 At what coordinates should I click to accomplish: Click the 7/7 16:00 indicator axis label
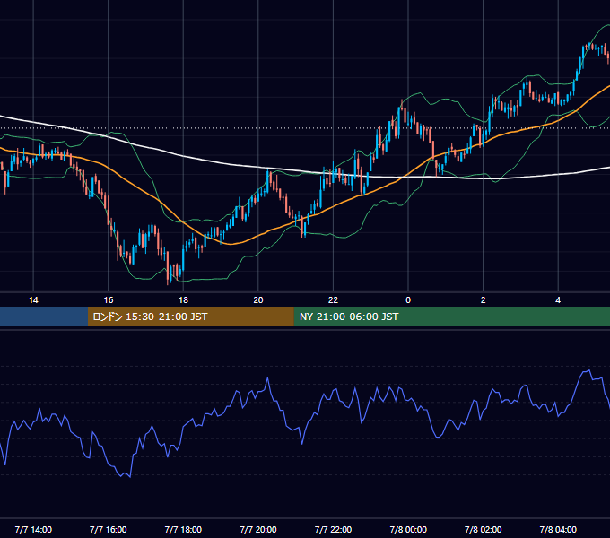[109, 529]
